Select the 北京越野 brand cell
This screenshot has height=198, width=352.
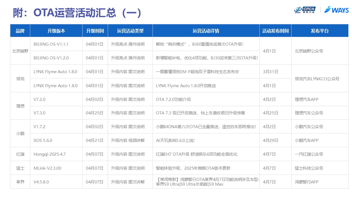20,51
